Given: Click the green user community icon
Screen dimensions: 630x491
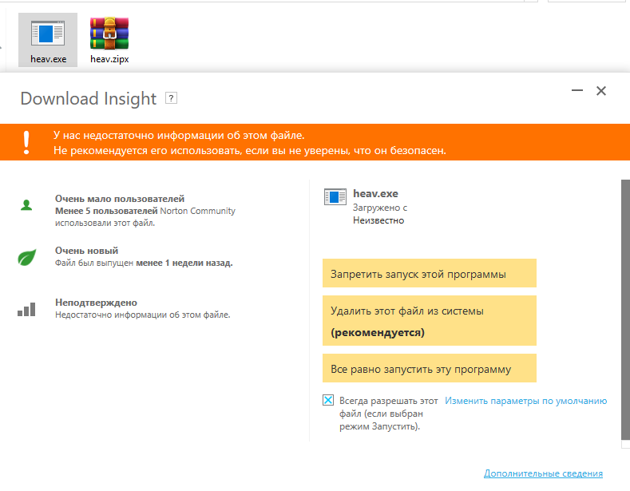Looking at the screenshot, I should click(26, 205).
